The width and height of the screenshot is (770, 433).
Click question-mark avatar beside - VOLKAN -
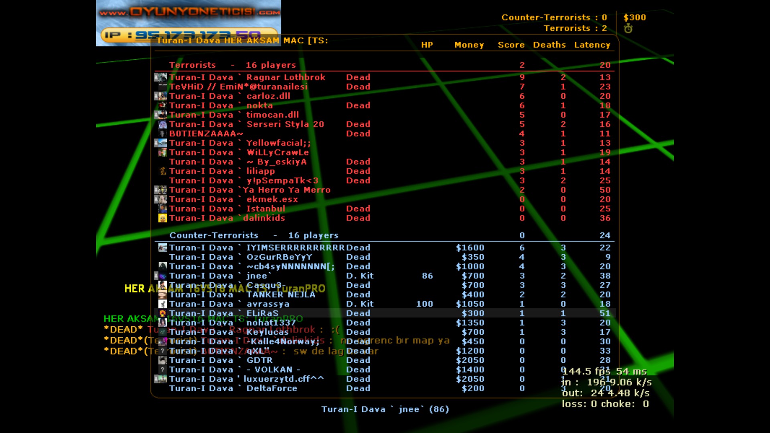[162, 369]
